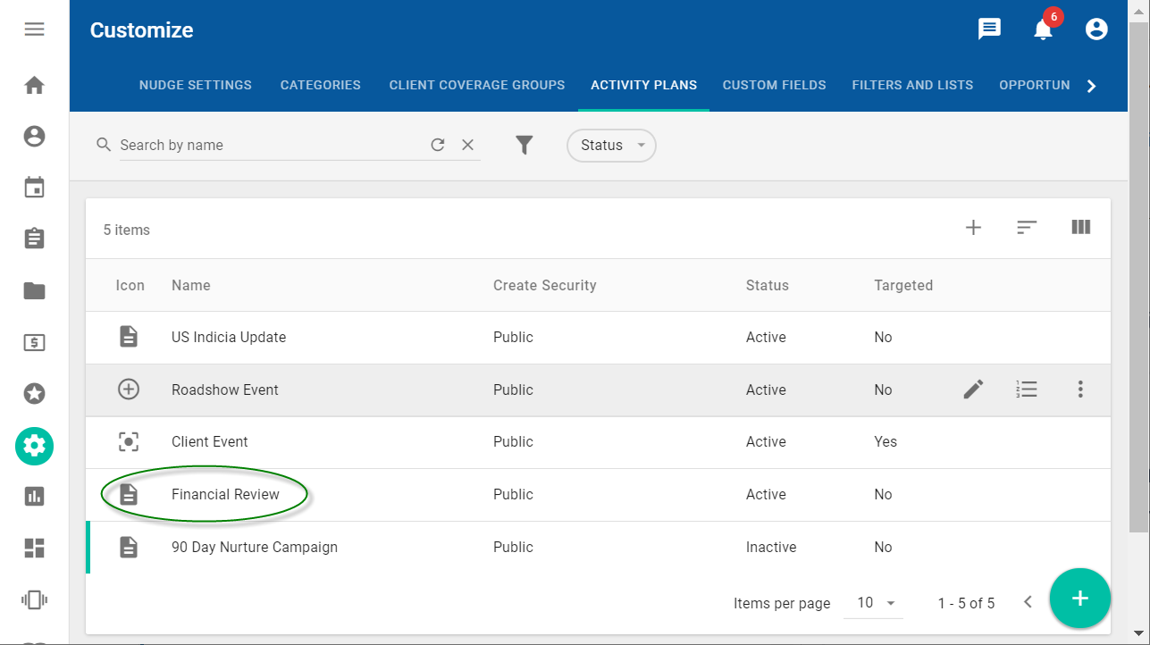This screenshot has height=645, width=1150.
Task: Open the user account profile icon
Action: (1096, 29)
